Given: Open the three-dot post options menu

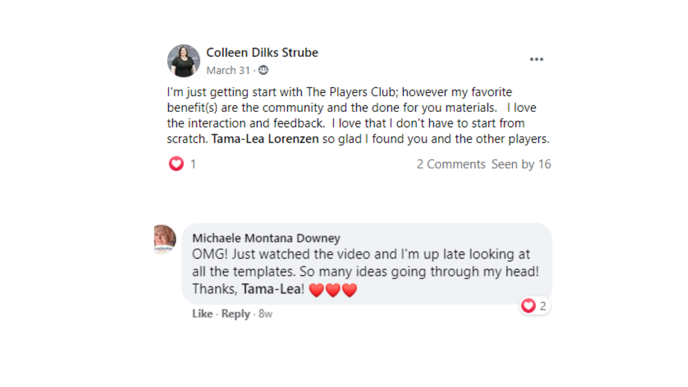Looking at the screenshot, I should 536,59.
